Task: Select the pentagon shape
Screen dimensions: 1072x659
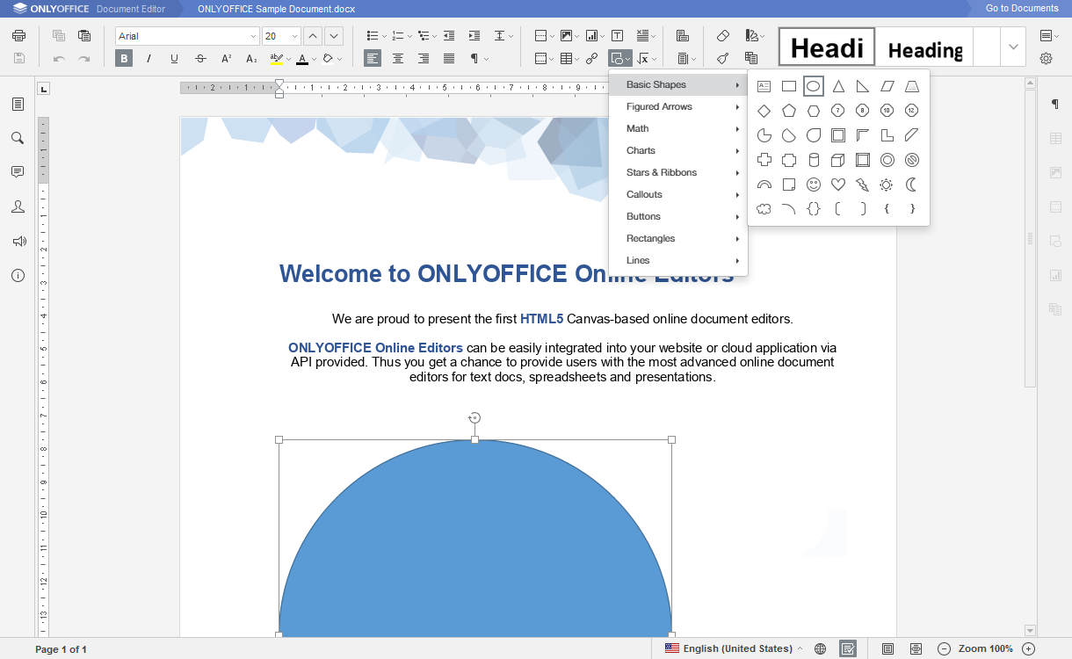Action: pos(789,111)
